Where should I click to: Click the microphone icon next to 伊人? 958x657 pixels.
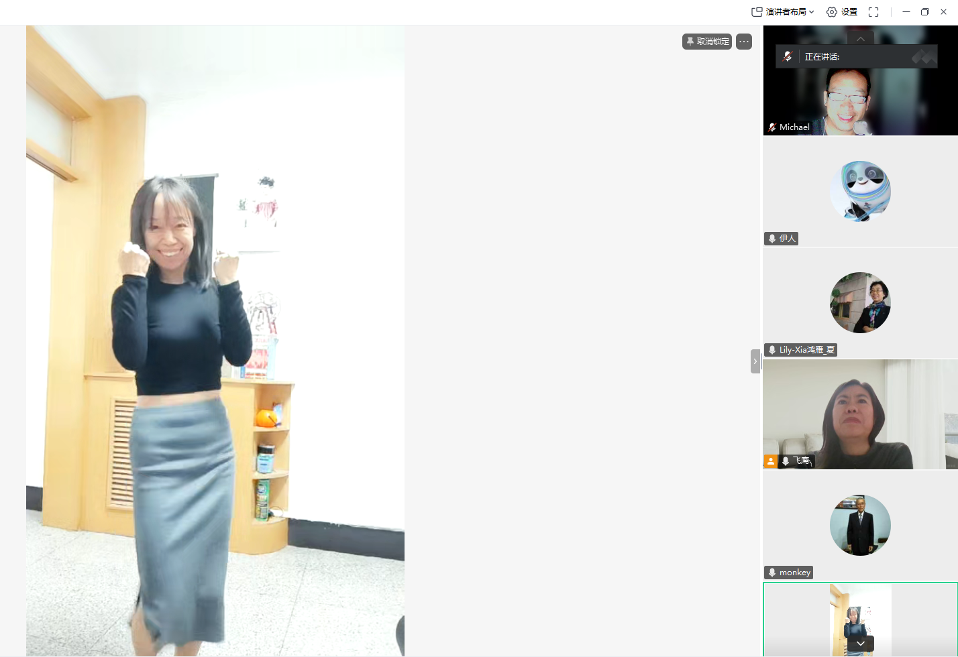[772, 239]
